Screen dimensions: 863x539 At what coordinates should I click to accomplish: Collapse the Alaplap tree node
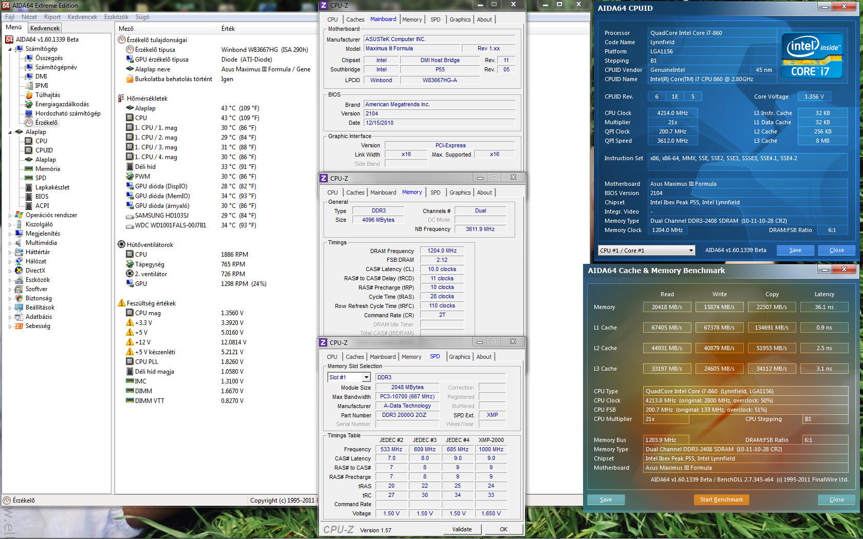click(10, 132)
